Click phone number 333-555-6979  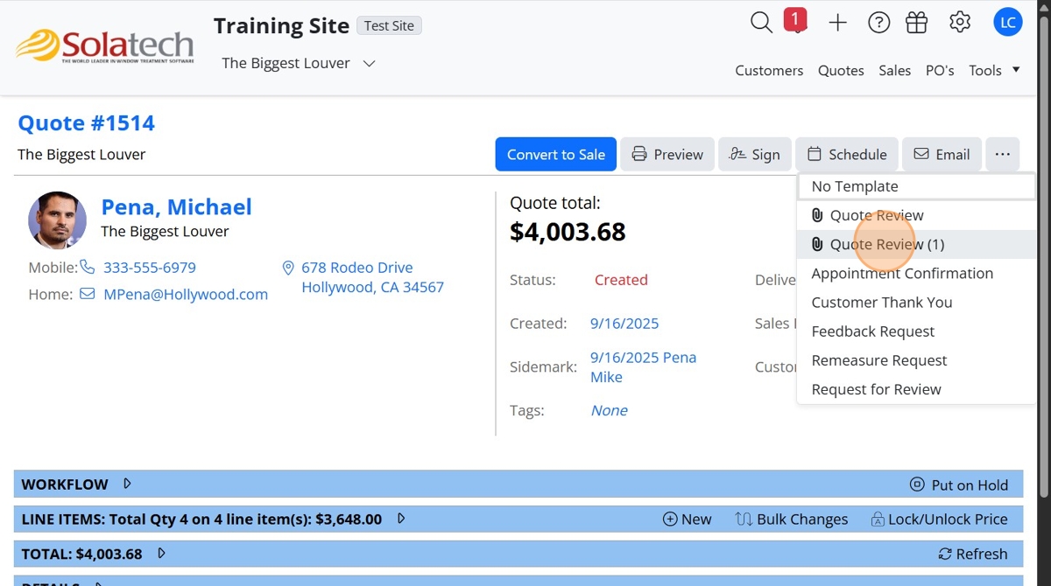[150, 267]
